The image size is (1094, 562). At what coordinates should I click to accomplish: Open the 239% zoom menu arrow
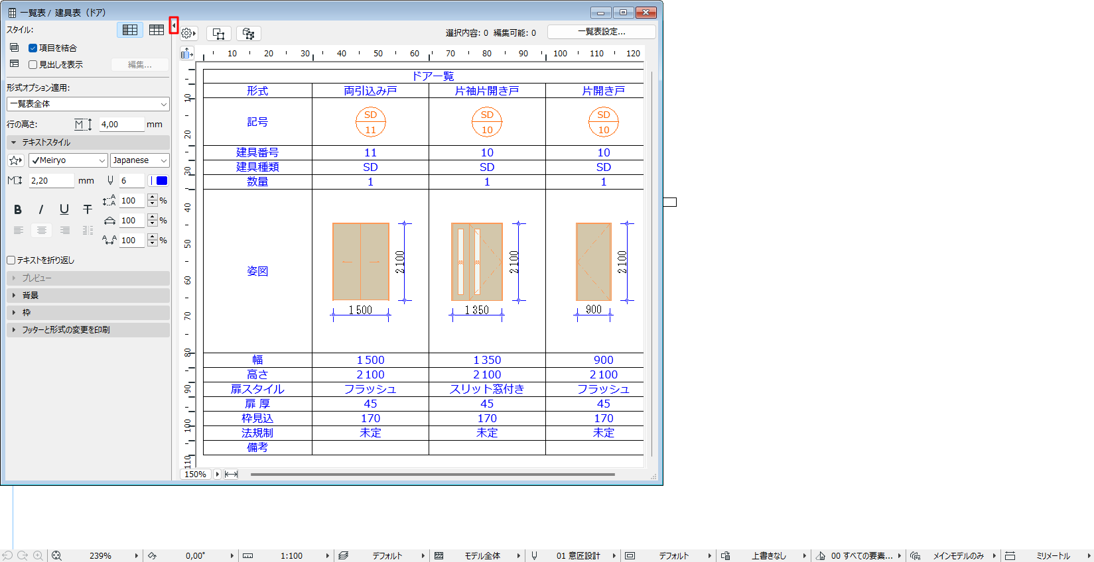point(136,555)
